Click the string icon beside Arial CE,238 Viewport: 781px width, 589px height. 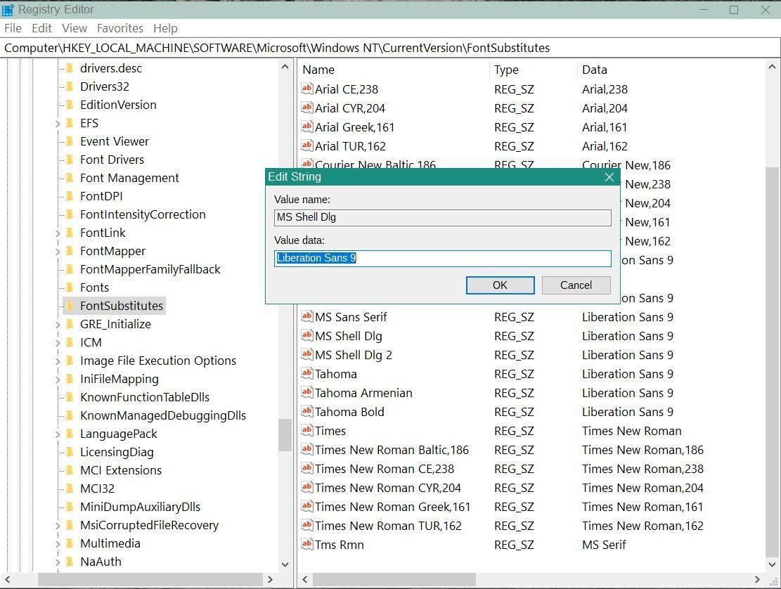(x=306, y=89)
